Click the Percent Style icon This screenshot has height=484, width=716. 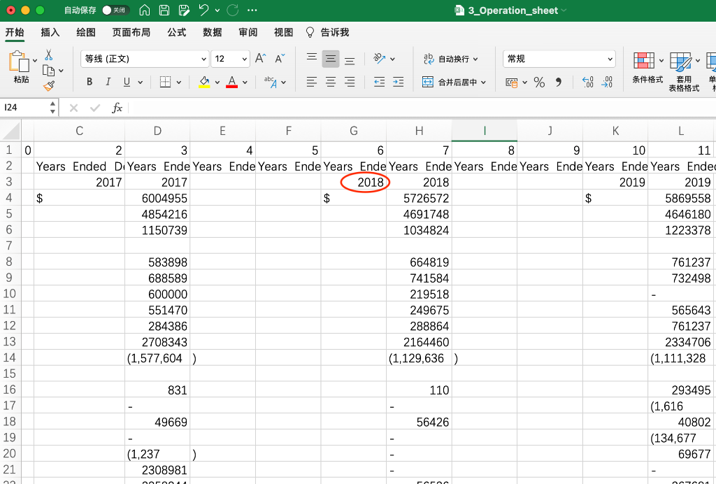539,83
